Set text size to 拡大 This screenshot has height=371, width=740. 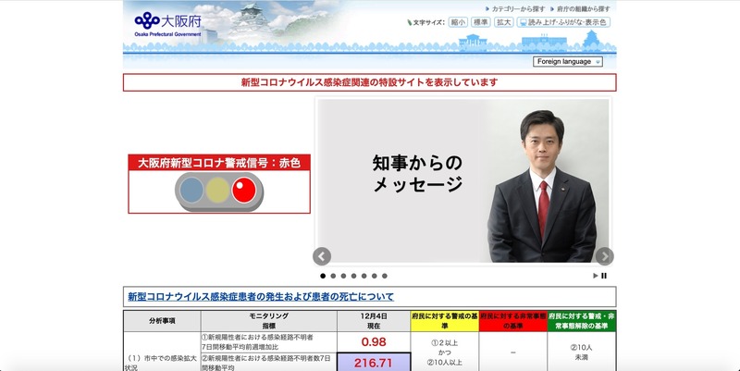pyautogui.click(x=504, y=22)
